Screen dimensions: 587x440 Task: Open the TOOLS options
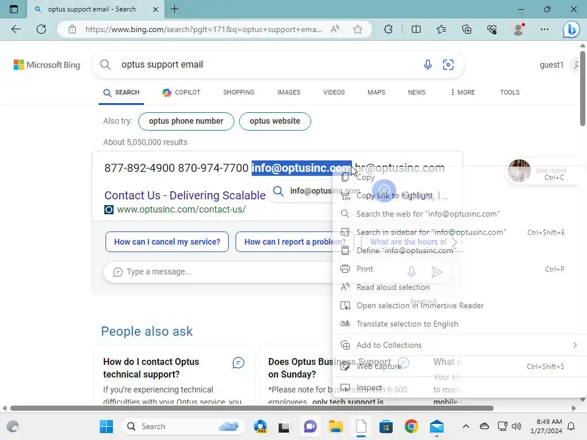(510, 92)
